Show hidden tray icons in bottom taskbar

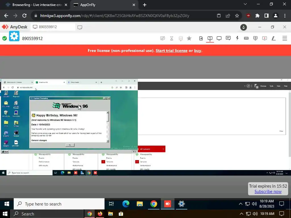pyautogui.click(x=241, y=214)
